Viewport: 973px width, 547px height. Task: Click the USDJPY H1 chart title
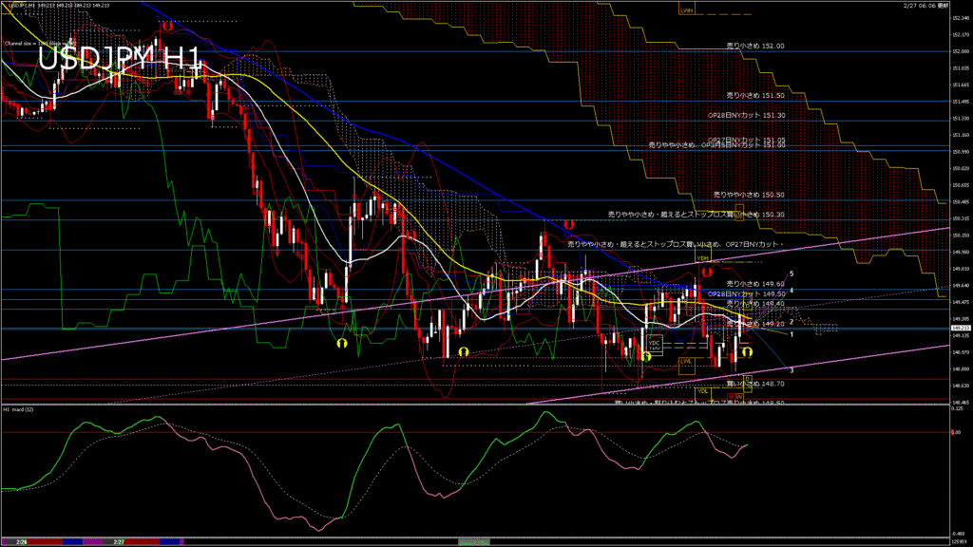click(120, 60)
